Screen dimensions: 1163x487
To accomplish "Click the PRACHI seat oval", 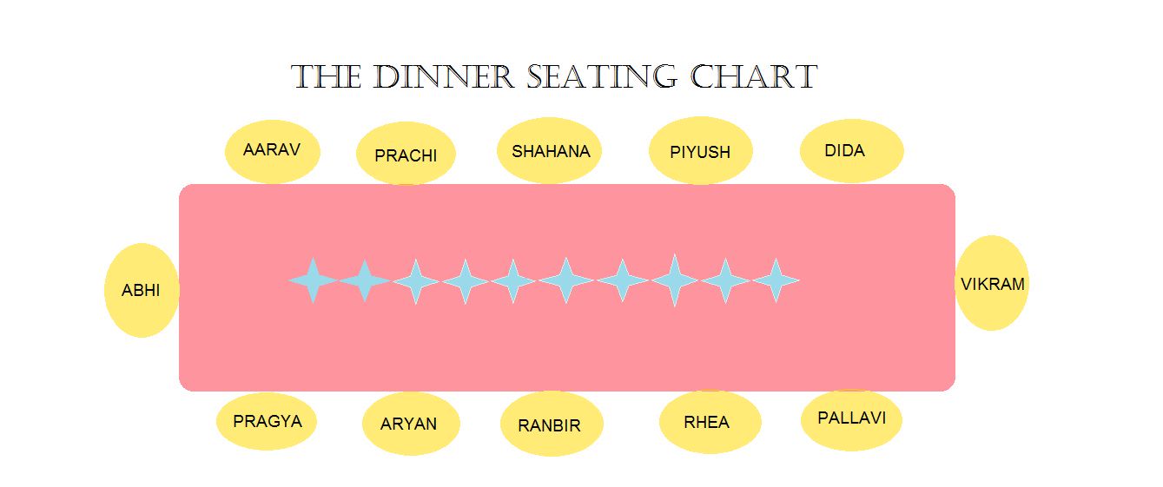I will 406,154.
